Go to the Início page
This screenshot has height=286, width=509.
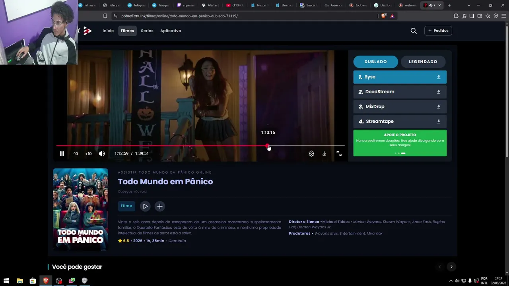tap(108, 31)
